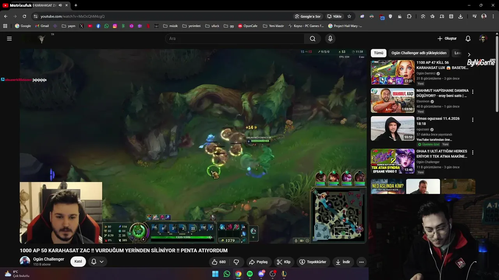Open the browser extensions puzzle icon
Viewport: 499px width, 280px height.
(x=409, y=16)
